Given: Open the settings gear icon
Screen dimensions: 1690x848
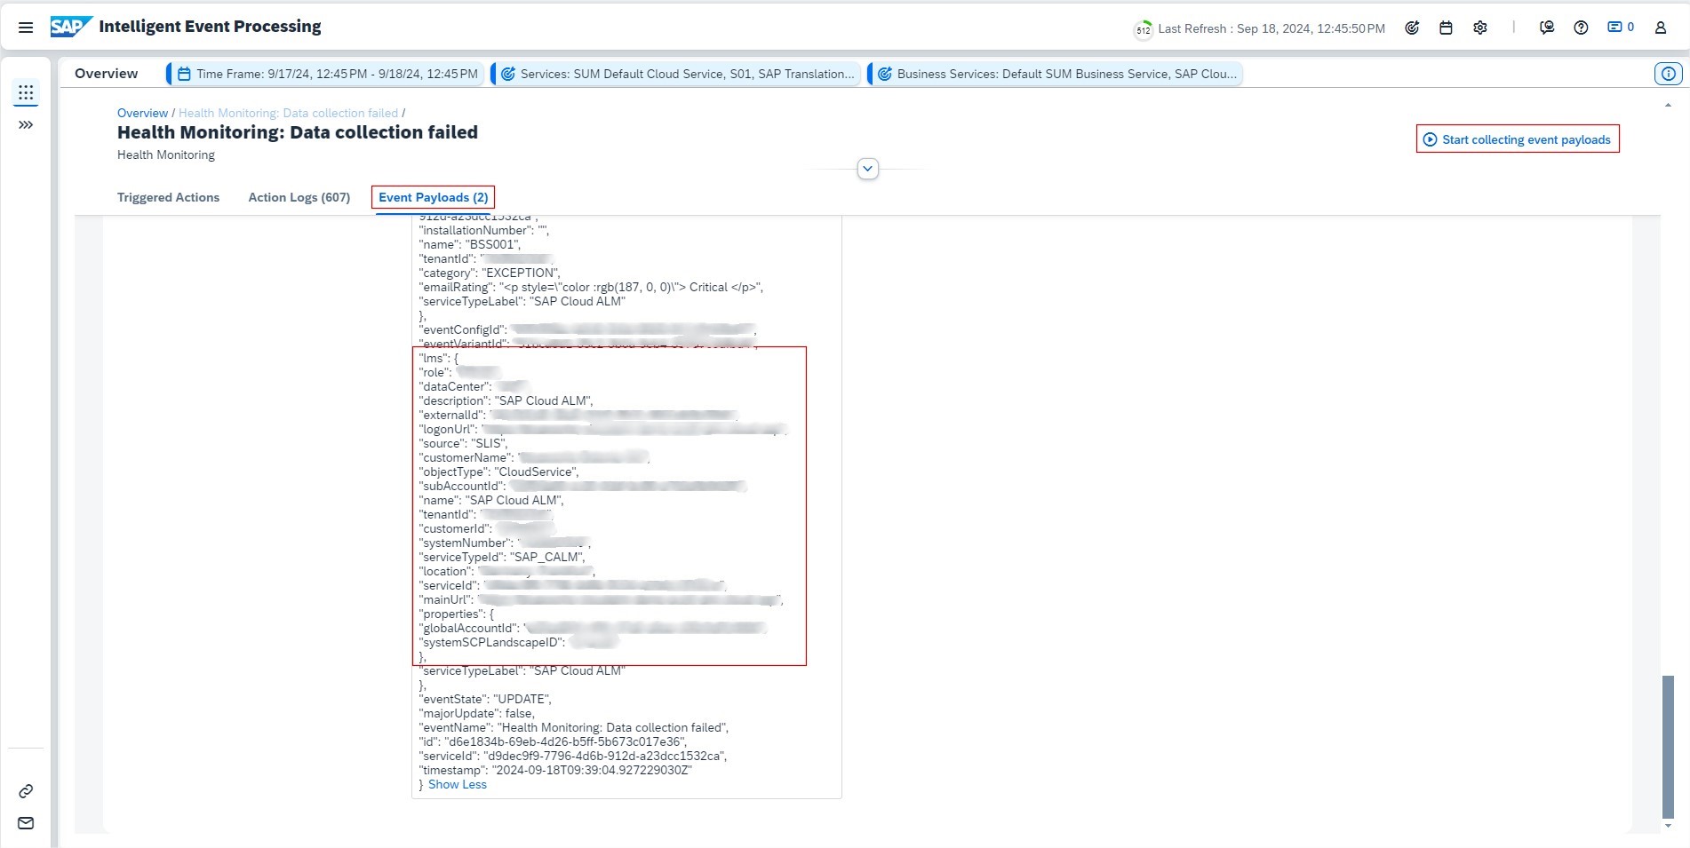Looking at the screenshot, I should (1480, 28).
